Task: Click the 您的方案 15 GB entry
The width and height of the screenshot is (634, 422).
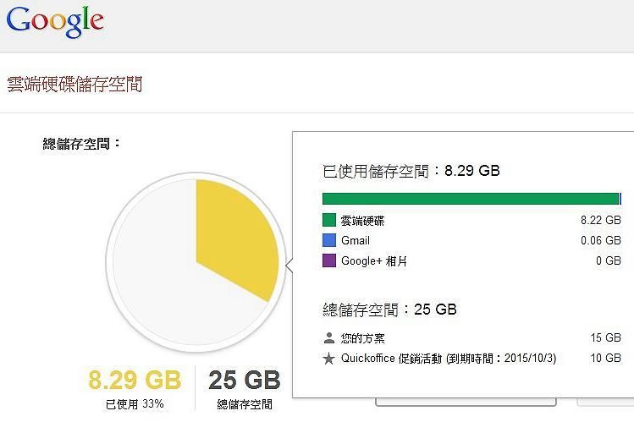Action: [471, 338]
